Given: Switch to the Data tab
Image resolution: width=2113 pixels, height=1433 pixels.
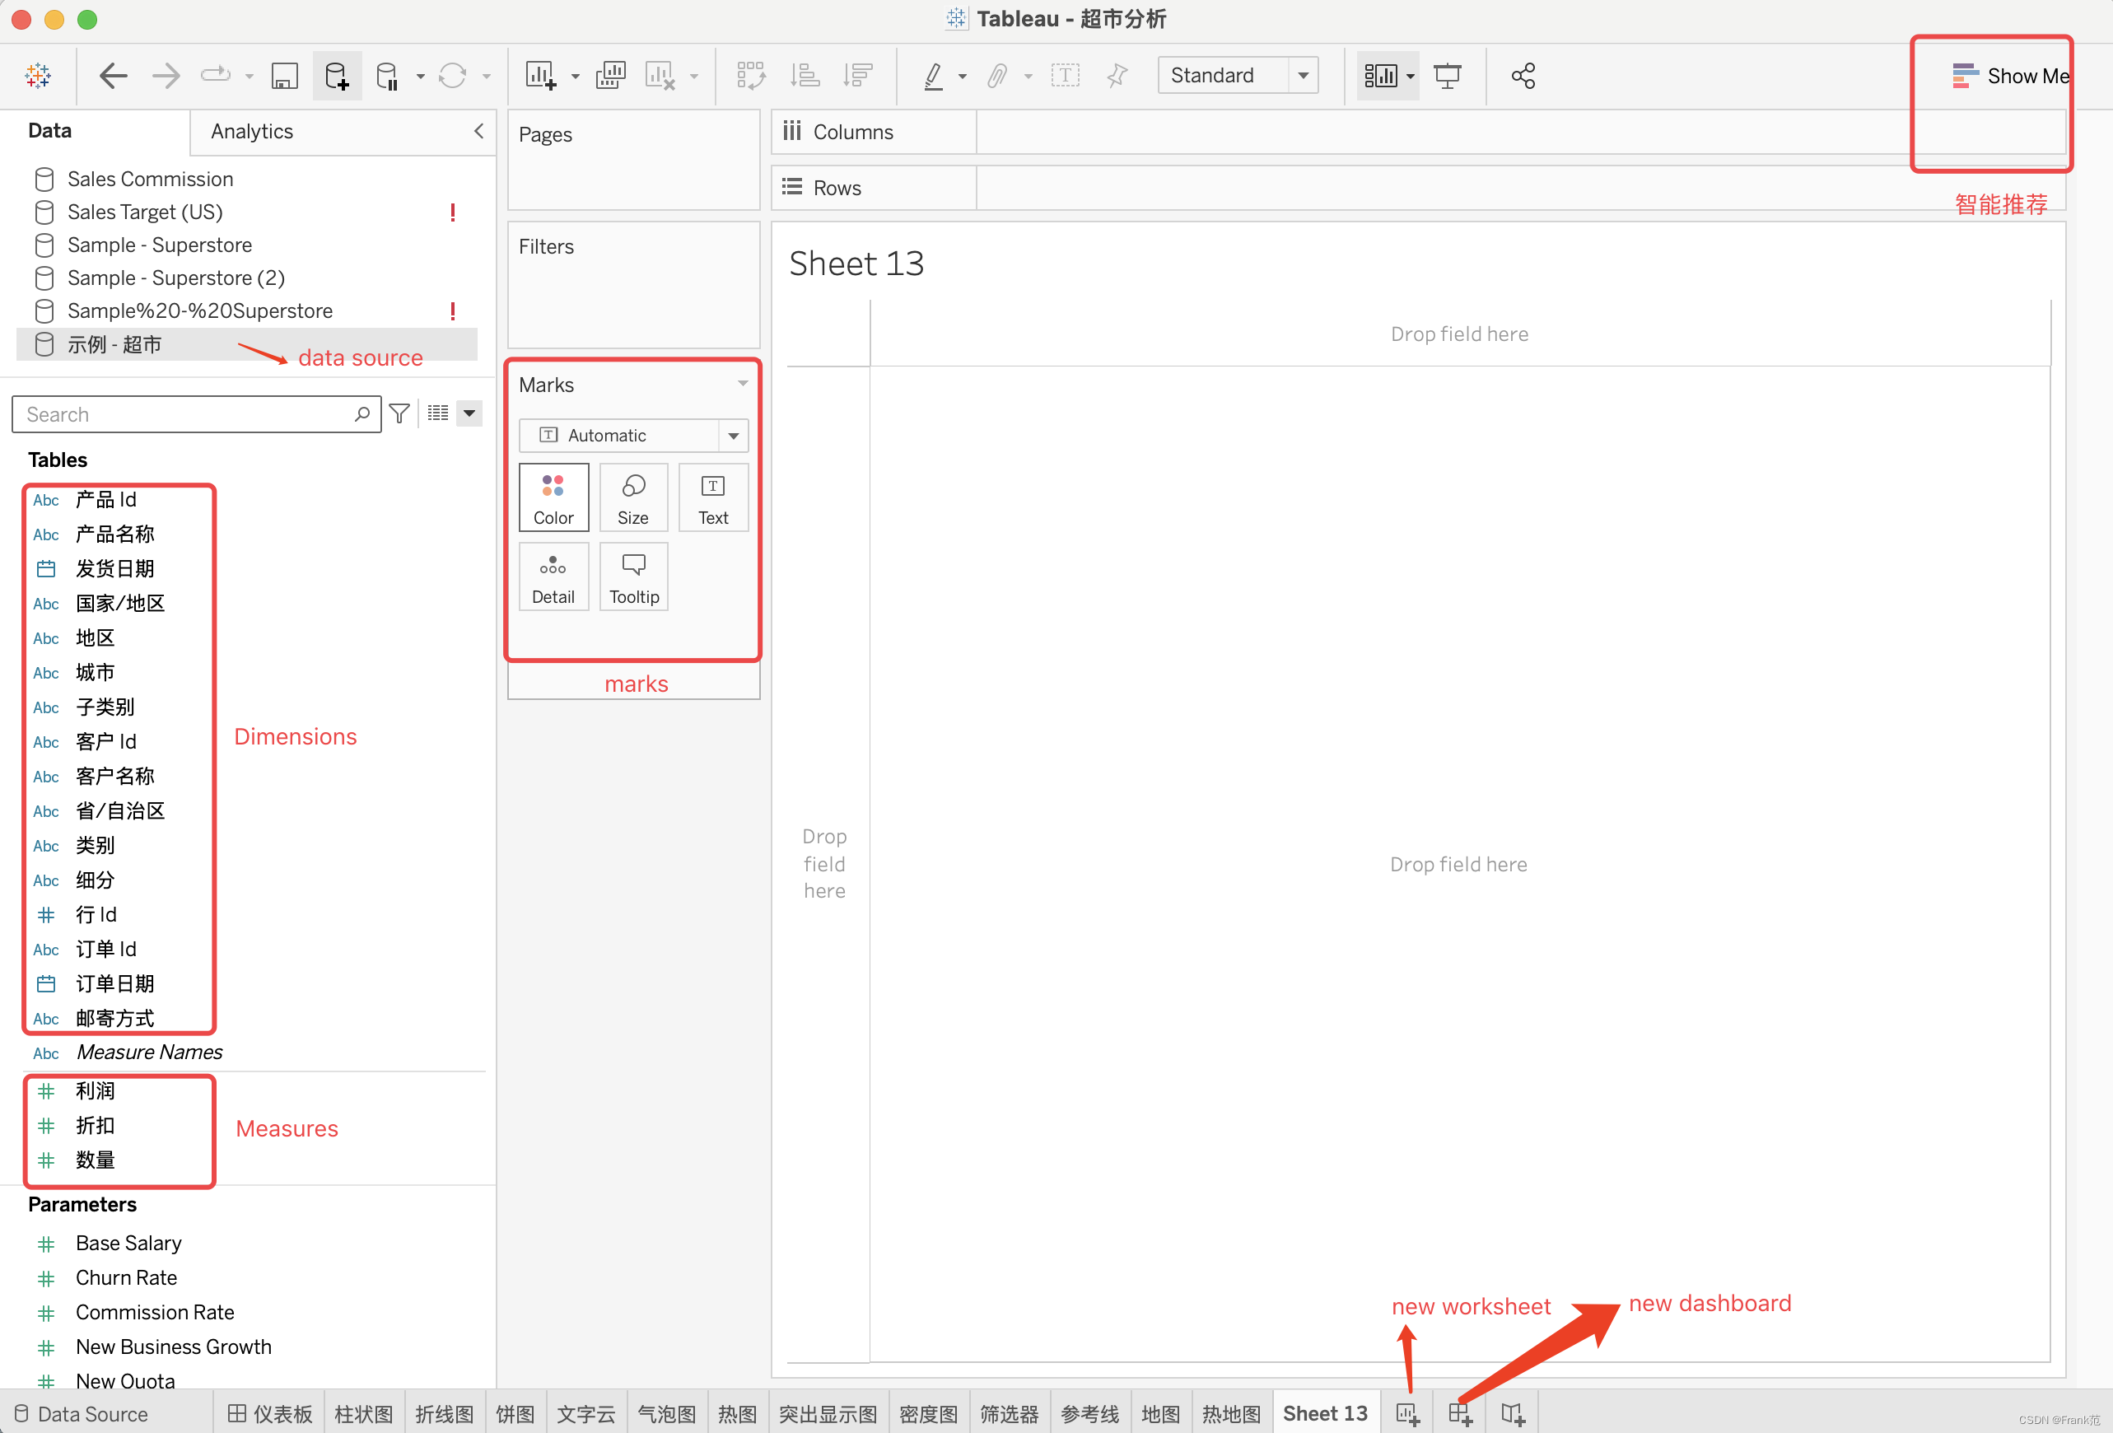Looking at the screenshot, I should (x=50, y=131).
